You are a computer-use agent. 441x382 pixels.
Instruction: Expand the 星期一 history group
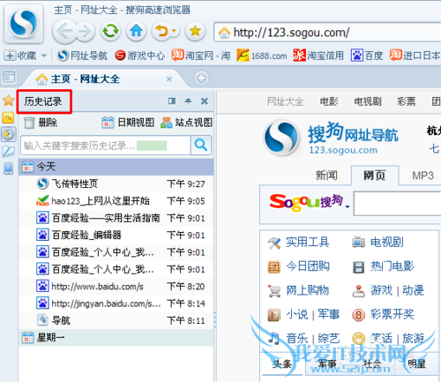[x=116, y=338]
